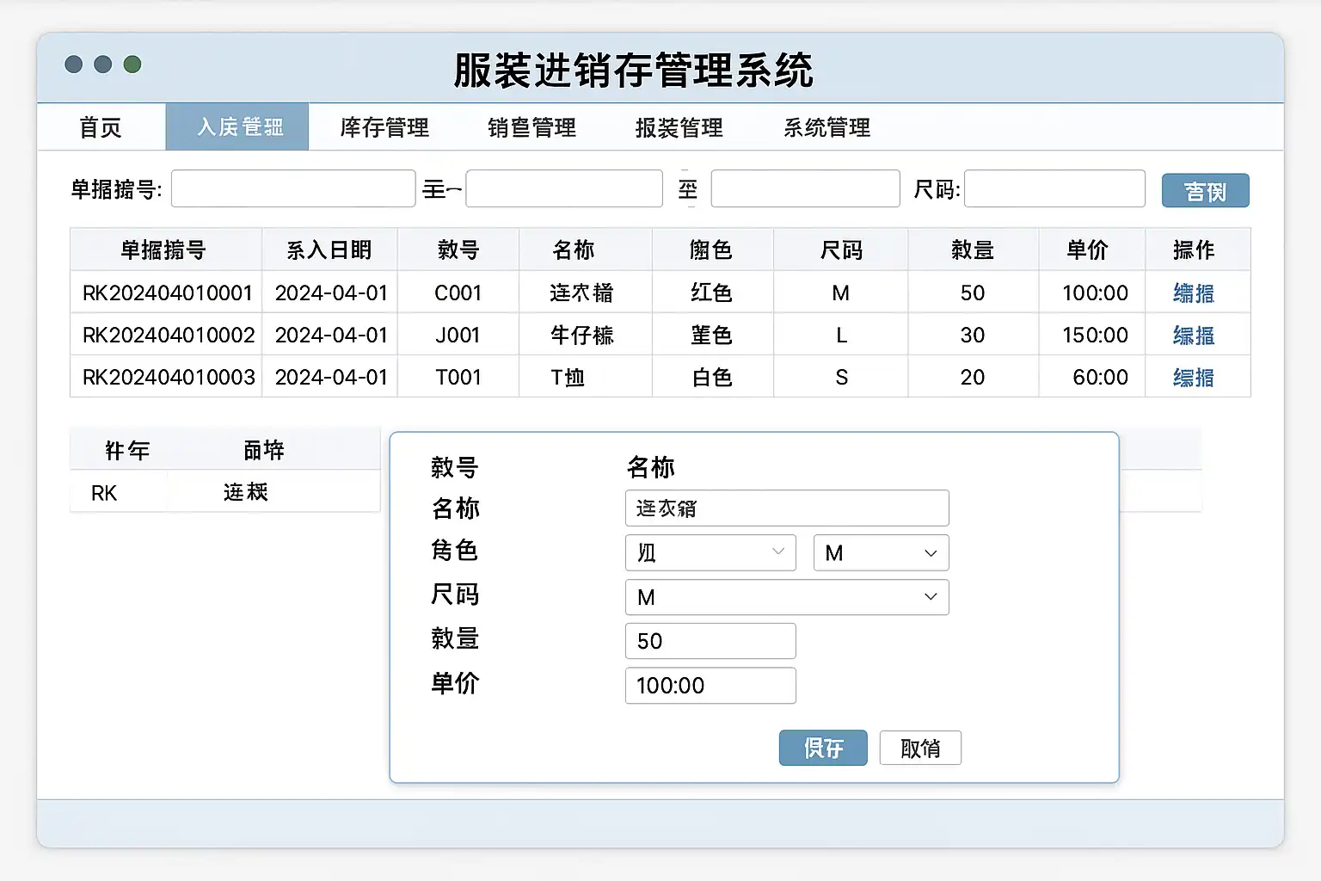The height and width of the screenshot is (881, 1321).
Task: Click the 单据编号 search input field
Action: (293, 188)
